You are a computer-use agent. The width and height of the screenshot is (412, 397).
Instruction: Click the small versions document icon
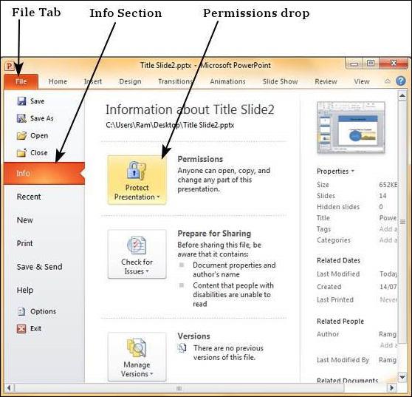click(x=182, y=348)
